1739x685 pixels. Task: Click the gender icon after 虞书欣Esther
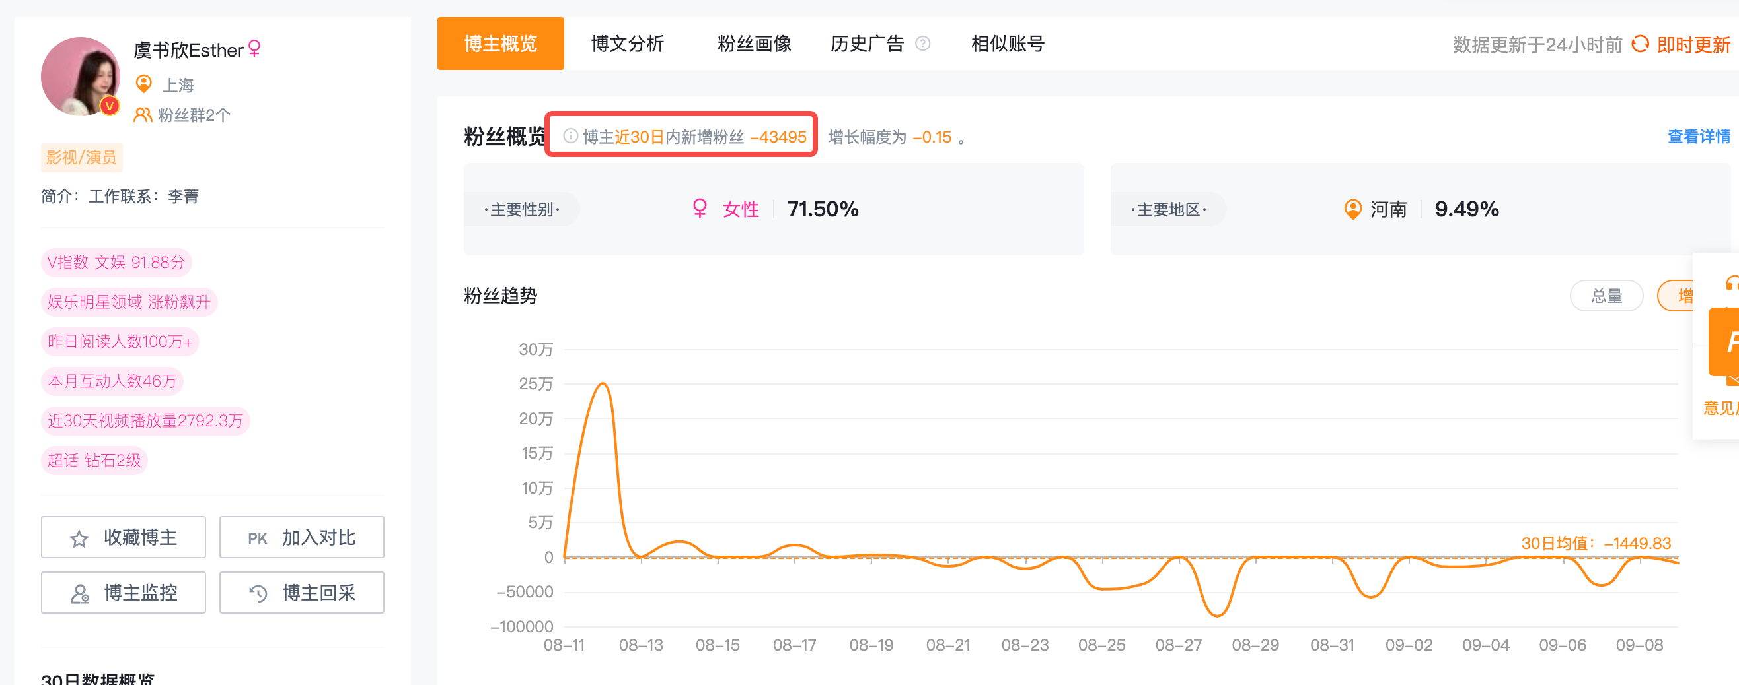(x=254, y=49)
